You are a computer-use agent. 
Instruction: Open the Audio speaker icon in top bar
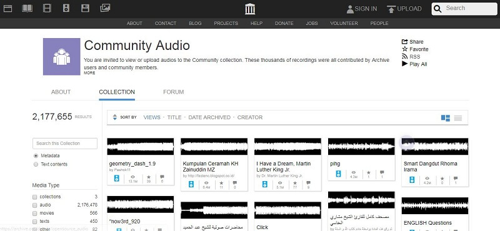coord(66,9)
